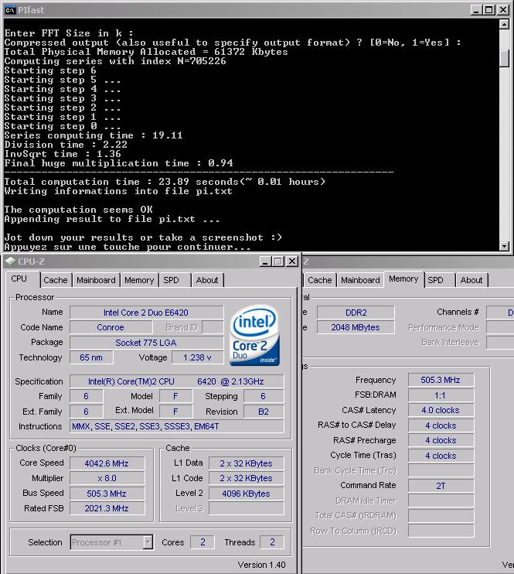Viewport: 514px width, 574px height.
Task: Click the PIfast vertical scrollbar thumb
Action: click(504, 57)
